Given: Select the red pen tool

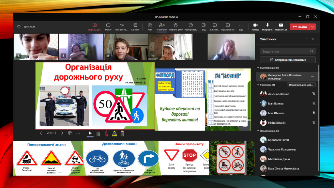Looking at the screenshot, I should [106, 133].
